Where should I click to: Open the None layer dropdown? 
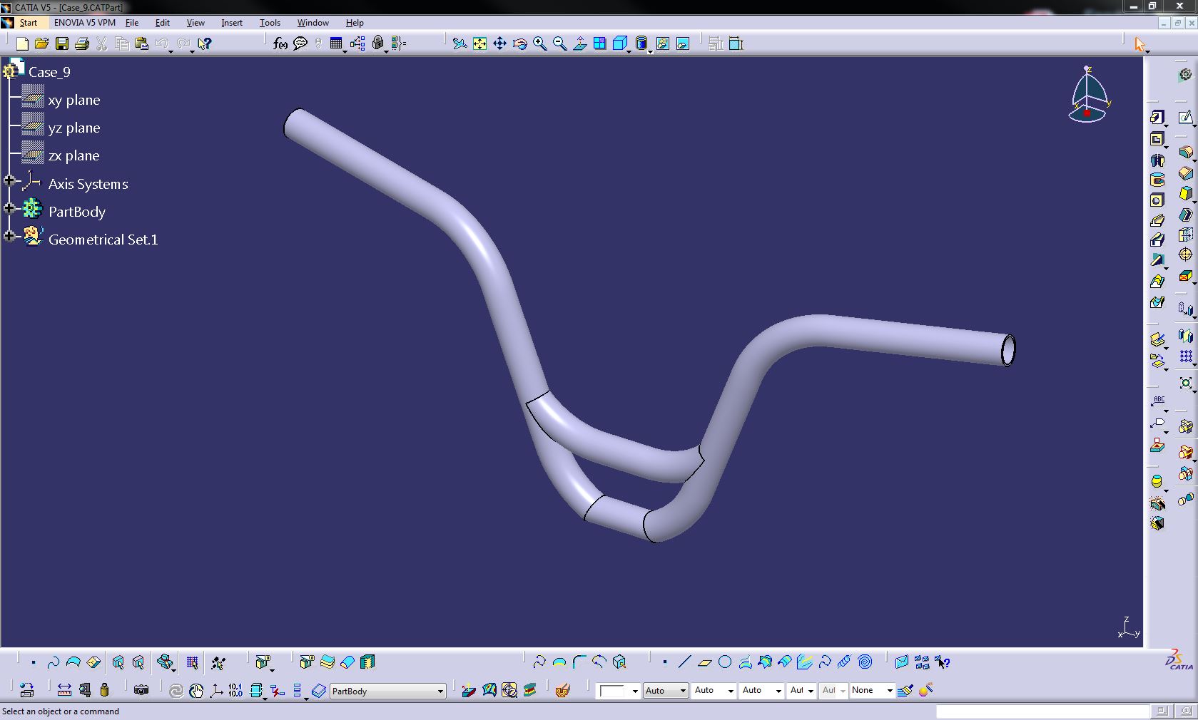[889, 691]
